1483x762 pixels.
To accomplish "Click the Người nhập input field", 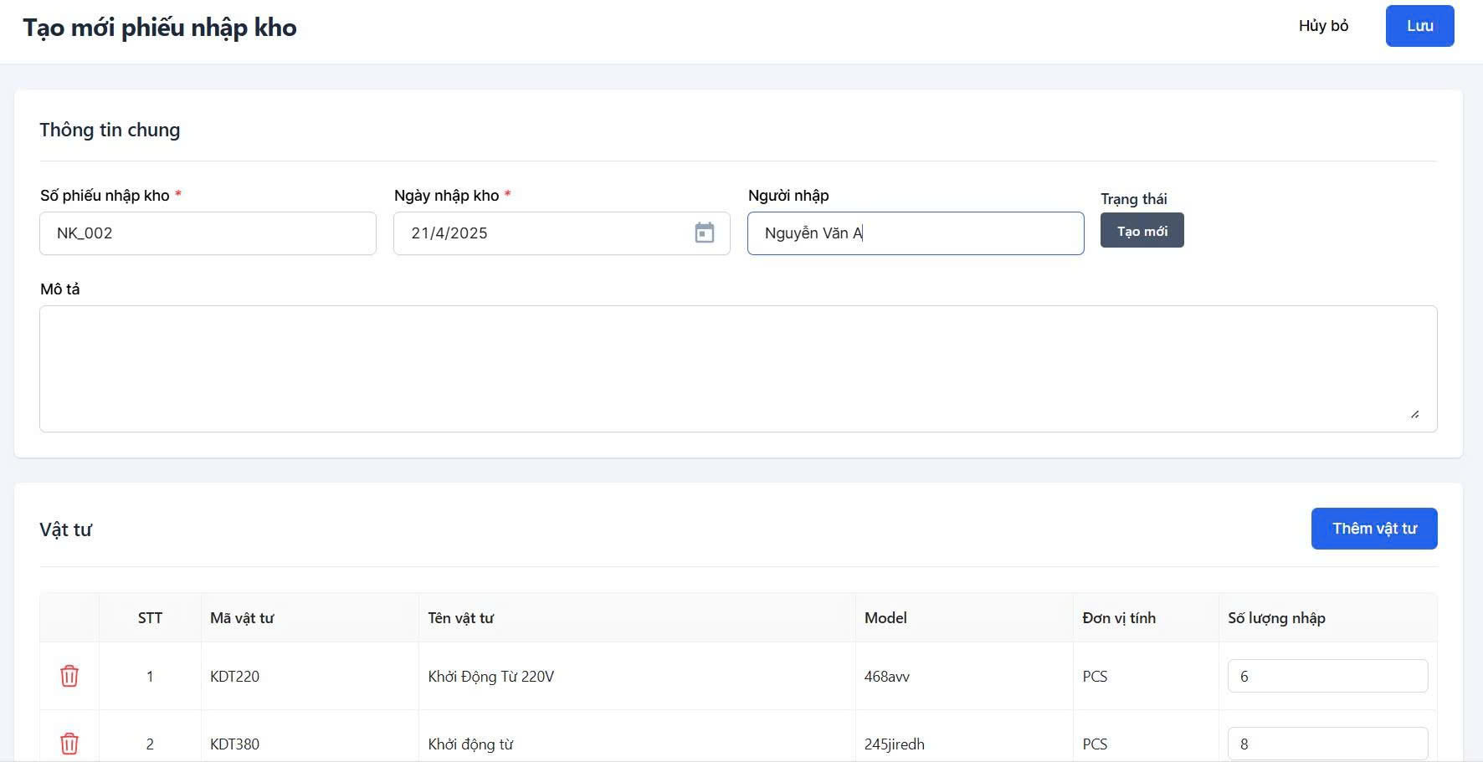I will [916, 233].
